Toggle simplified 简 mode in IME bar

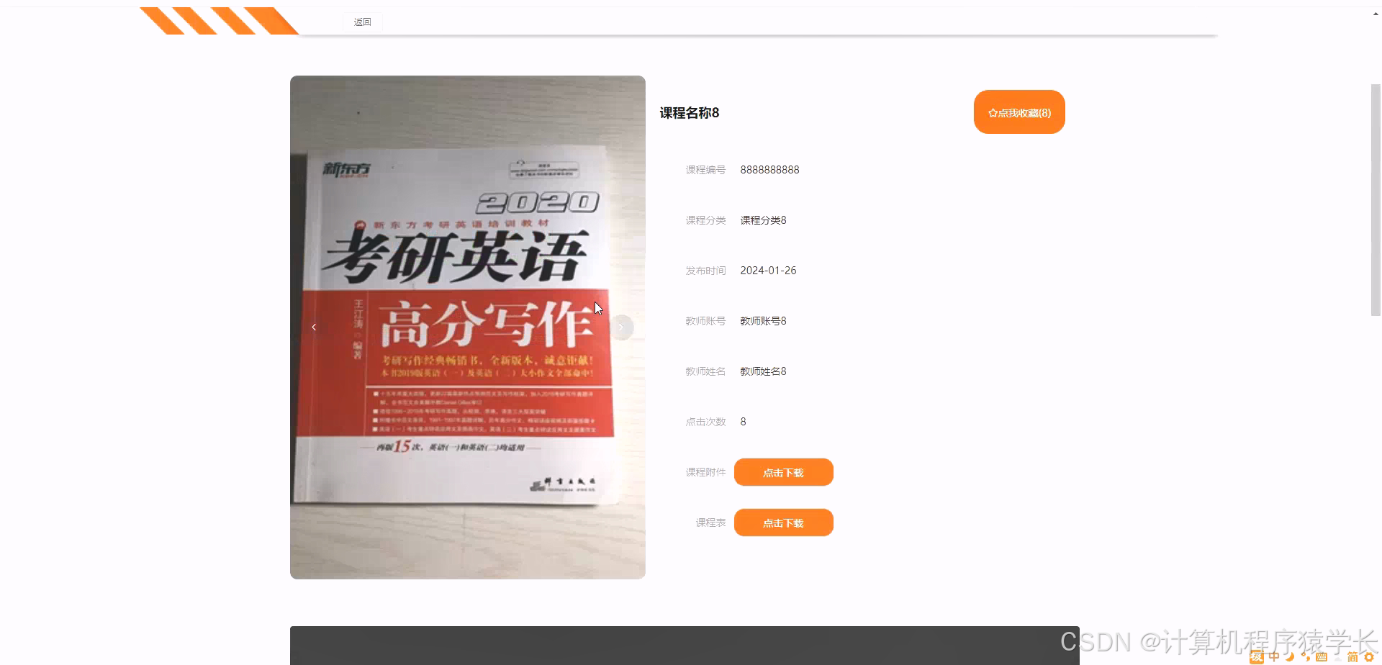[1352, 657]
